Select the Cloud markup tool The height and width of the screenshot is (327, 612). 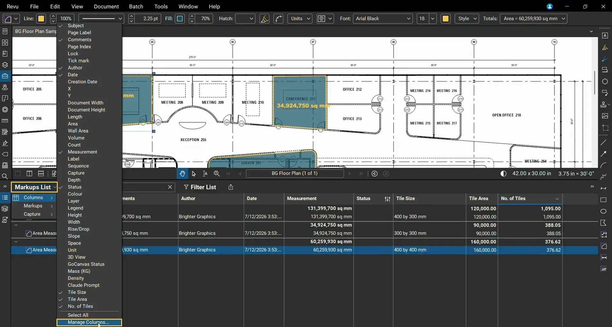pos(605,82)
